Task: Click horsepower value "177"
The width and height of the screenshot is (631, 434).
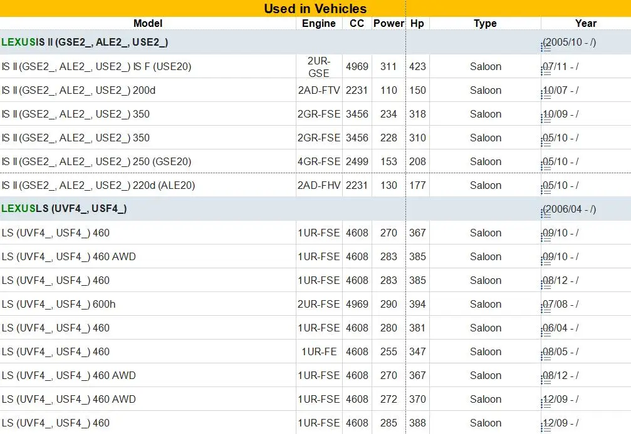Action: click(417, 186)
